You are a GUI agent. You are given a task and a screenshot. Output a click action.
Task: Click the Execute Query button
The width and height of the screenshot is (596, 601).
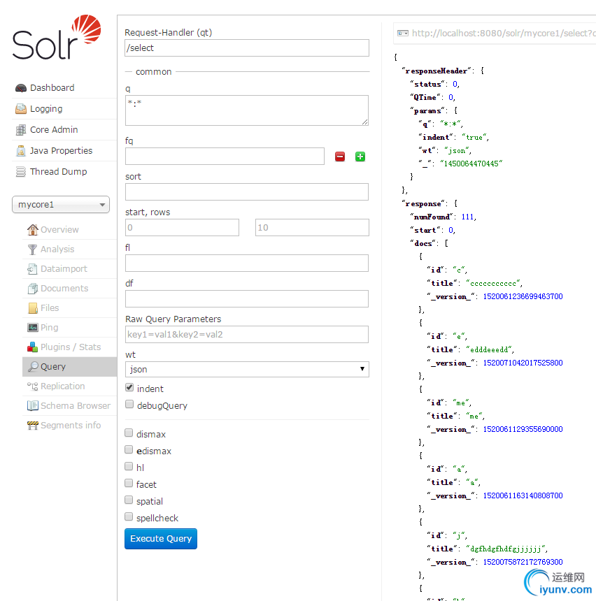(161, 539)
